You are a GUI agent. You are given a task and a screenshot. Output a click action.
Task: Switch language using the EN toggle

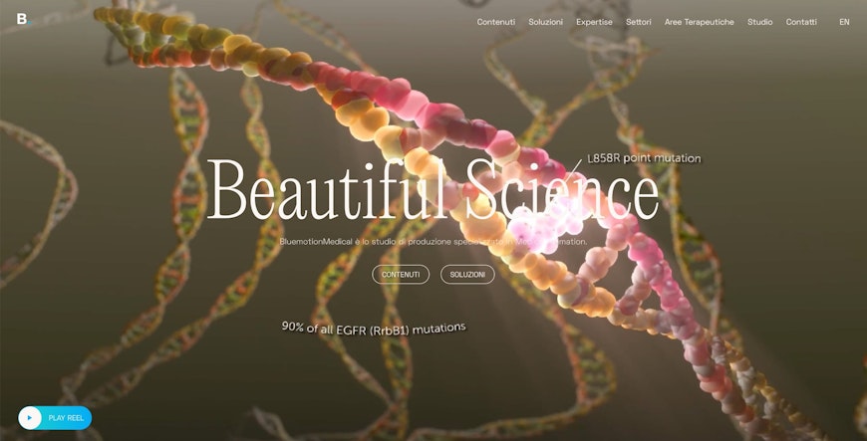coord(844,22)
